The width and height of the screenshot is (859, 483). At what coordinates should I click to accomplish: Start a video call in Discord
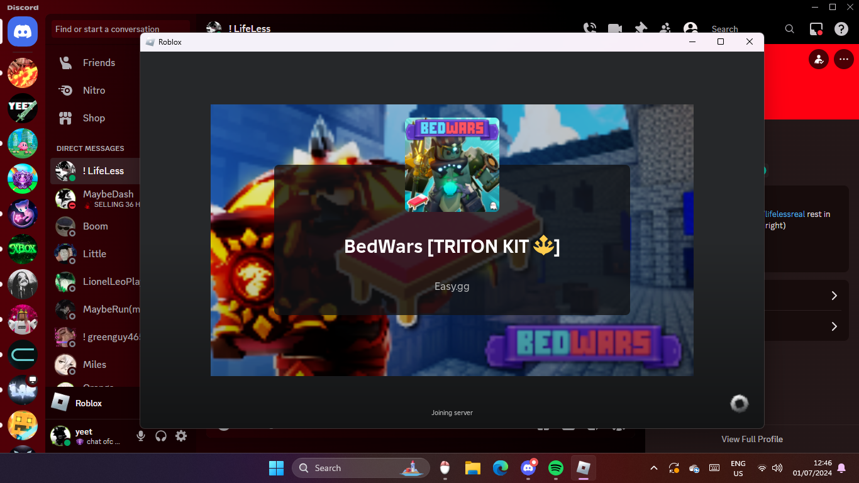pyautogui.click(x=615, y=28)
